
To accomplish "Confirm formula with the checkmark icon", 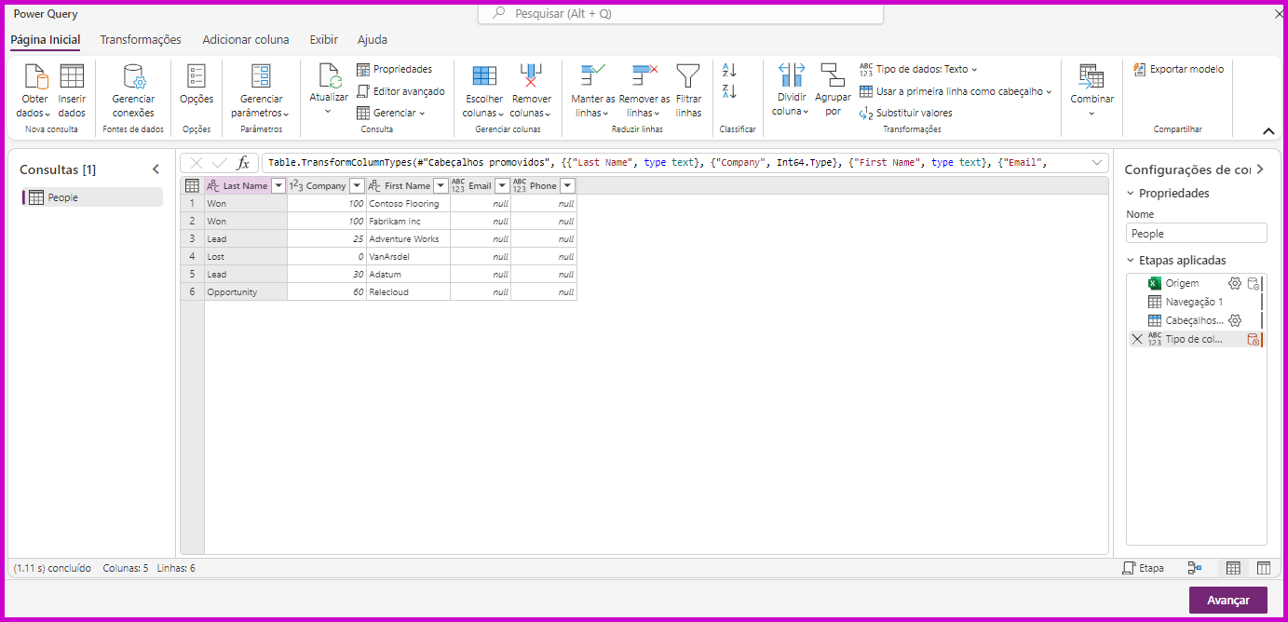I will click(x=220, y=163).
